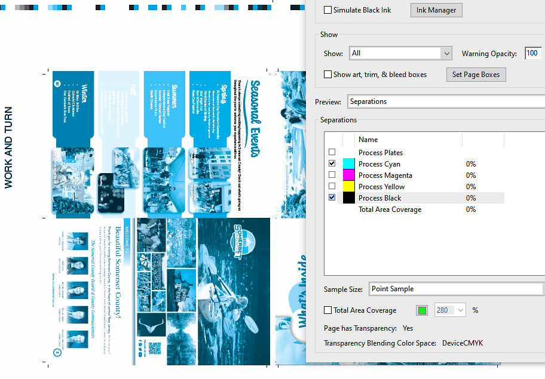The image size is (545, 379).
Task: Click the magenta ink color swatch
Action: click(x=349, y=175)
